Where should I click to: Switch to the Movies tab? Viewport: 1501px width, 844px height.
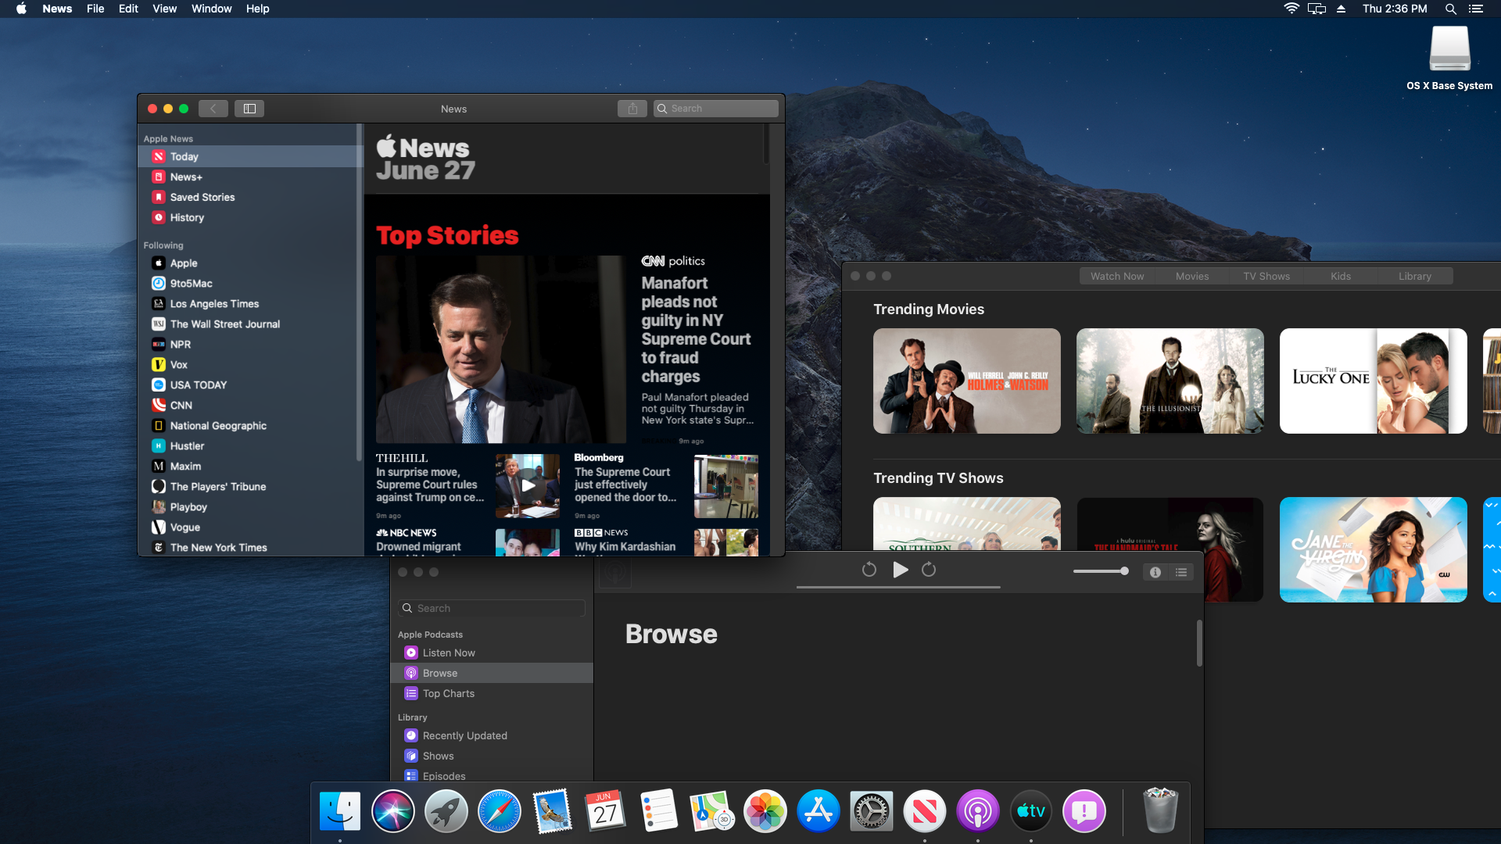[1191, 276]
